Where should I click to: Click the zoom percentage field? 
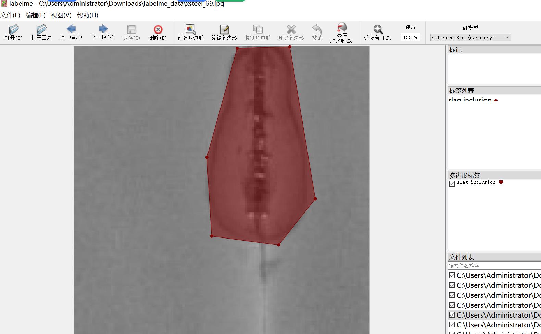(x=410, y=37)
